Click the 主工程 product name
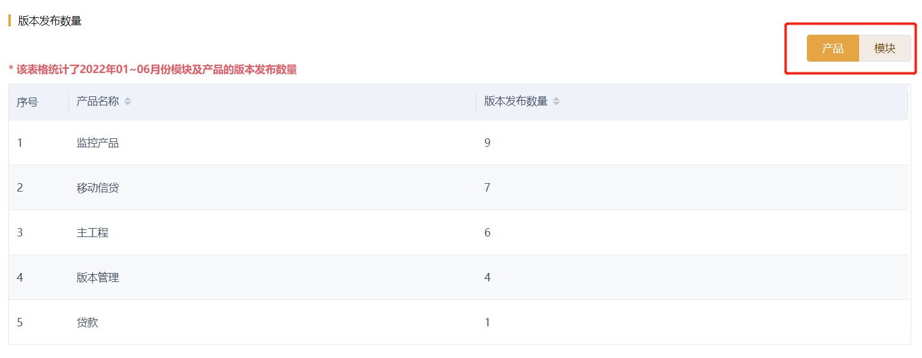 (92, 233)
